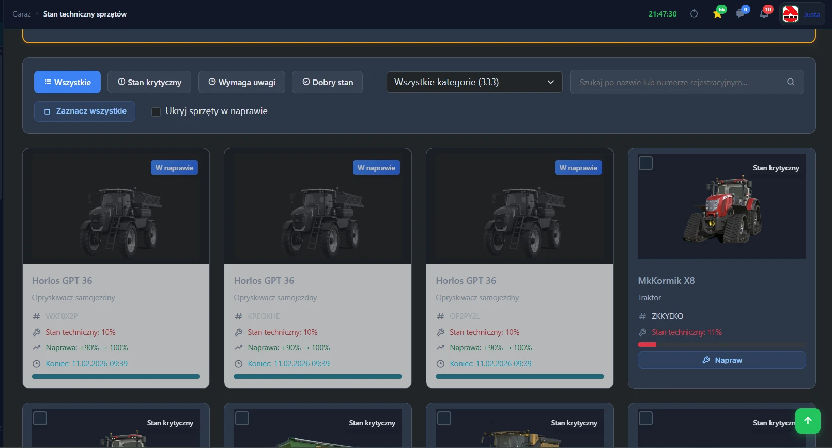This screenshot has height=448, width=832.
Task: Click the W naprawie badge on KREQKHE card
Action: (x=376, y=168)
